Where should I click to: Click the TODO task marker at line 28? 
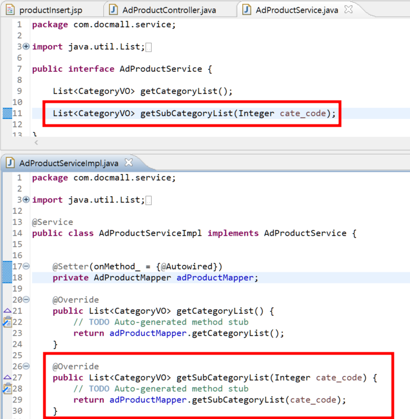(x=7, y=388)
